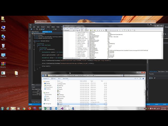Click the Windows Start orb
The height and width of the screenshot is (126, 168).
pos(2,108)
